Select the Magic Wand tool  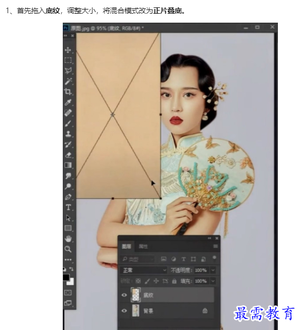(x=68, y=81)
